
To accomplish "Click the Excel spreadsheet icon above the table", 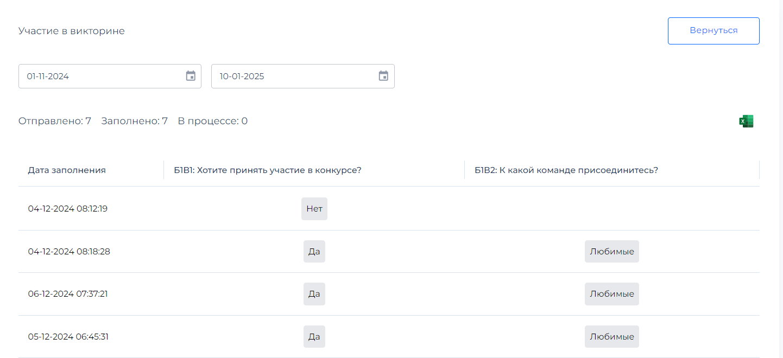I will coord(746,120).
